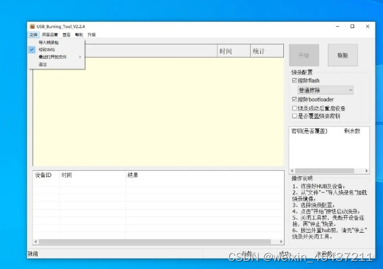Screen dimensions: 383x269
Task: Enable 烧录成功后重启设备 checkbox
Action: pyautogui.click(x=295, y=108)
